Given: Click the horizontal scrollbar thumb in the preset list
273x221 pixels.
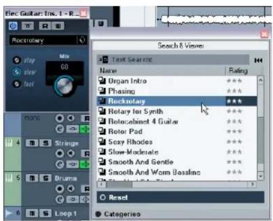Looking at the screenshot, I should [119, 184].
